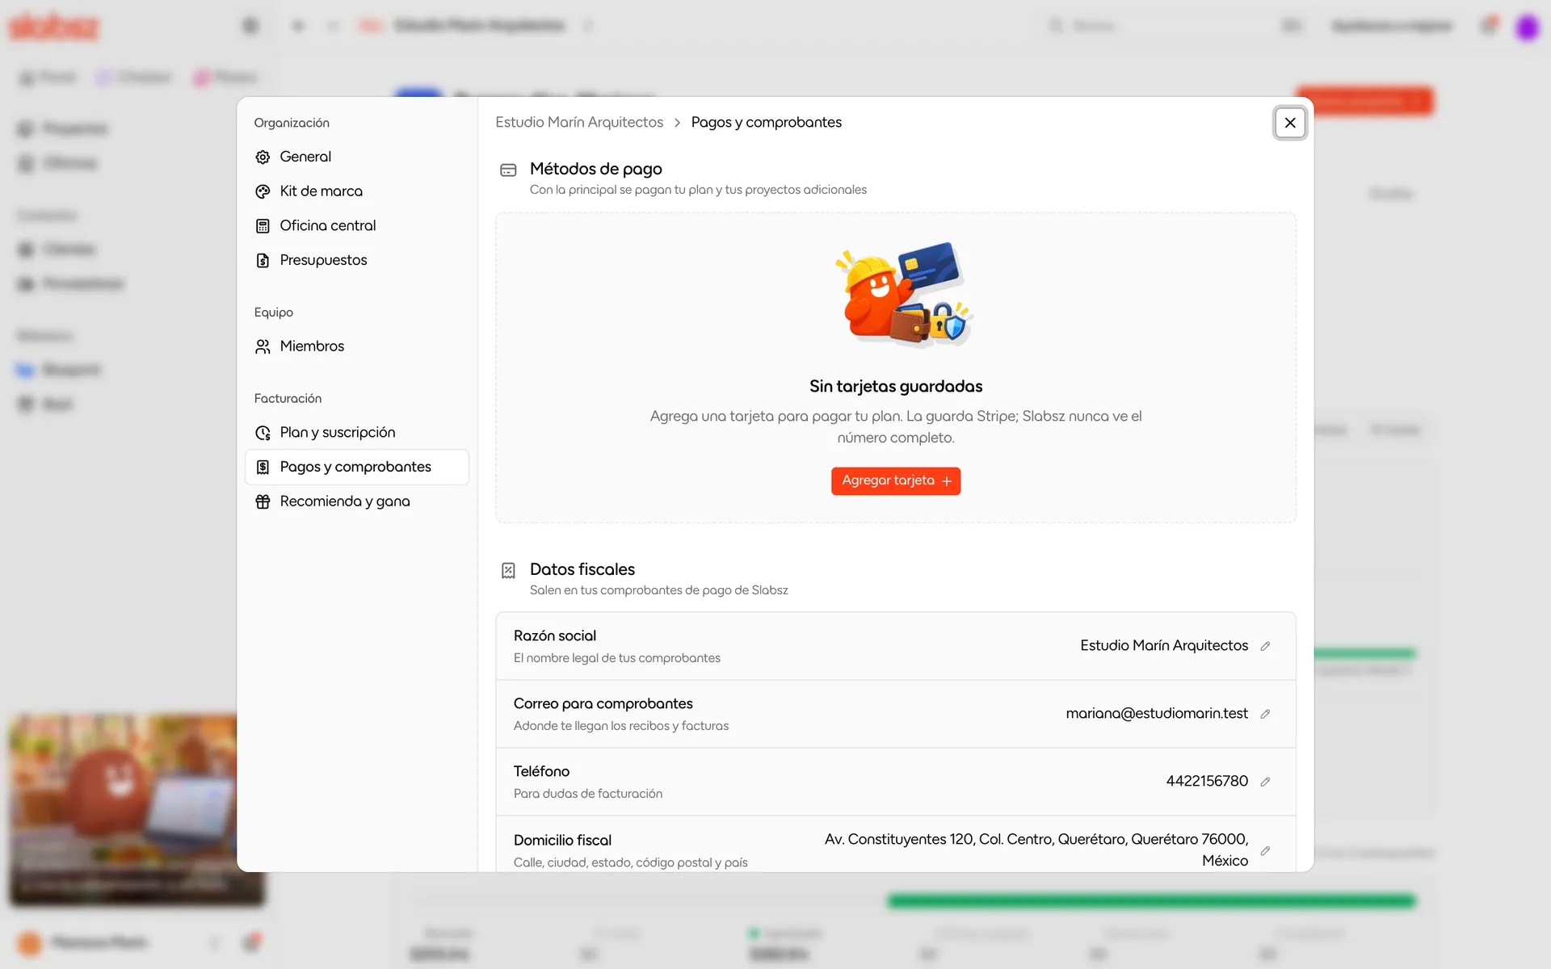1551x969 pixels.
Task: Click the Métodos de pago card icon
Action: click(x=508, y=170)
